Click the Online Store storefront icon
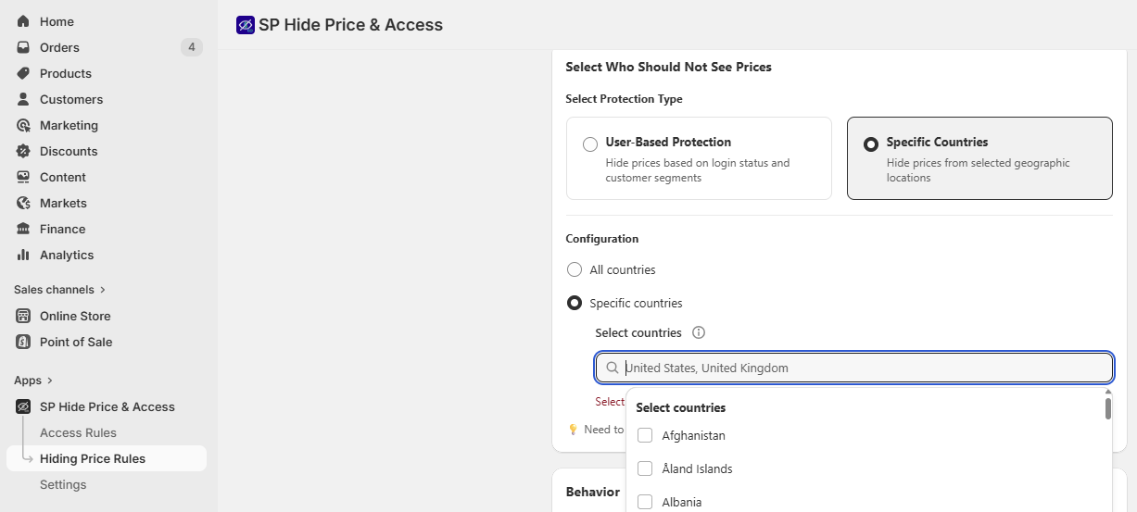Viewport: 1137px width, 512px height. coord(23,316)
